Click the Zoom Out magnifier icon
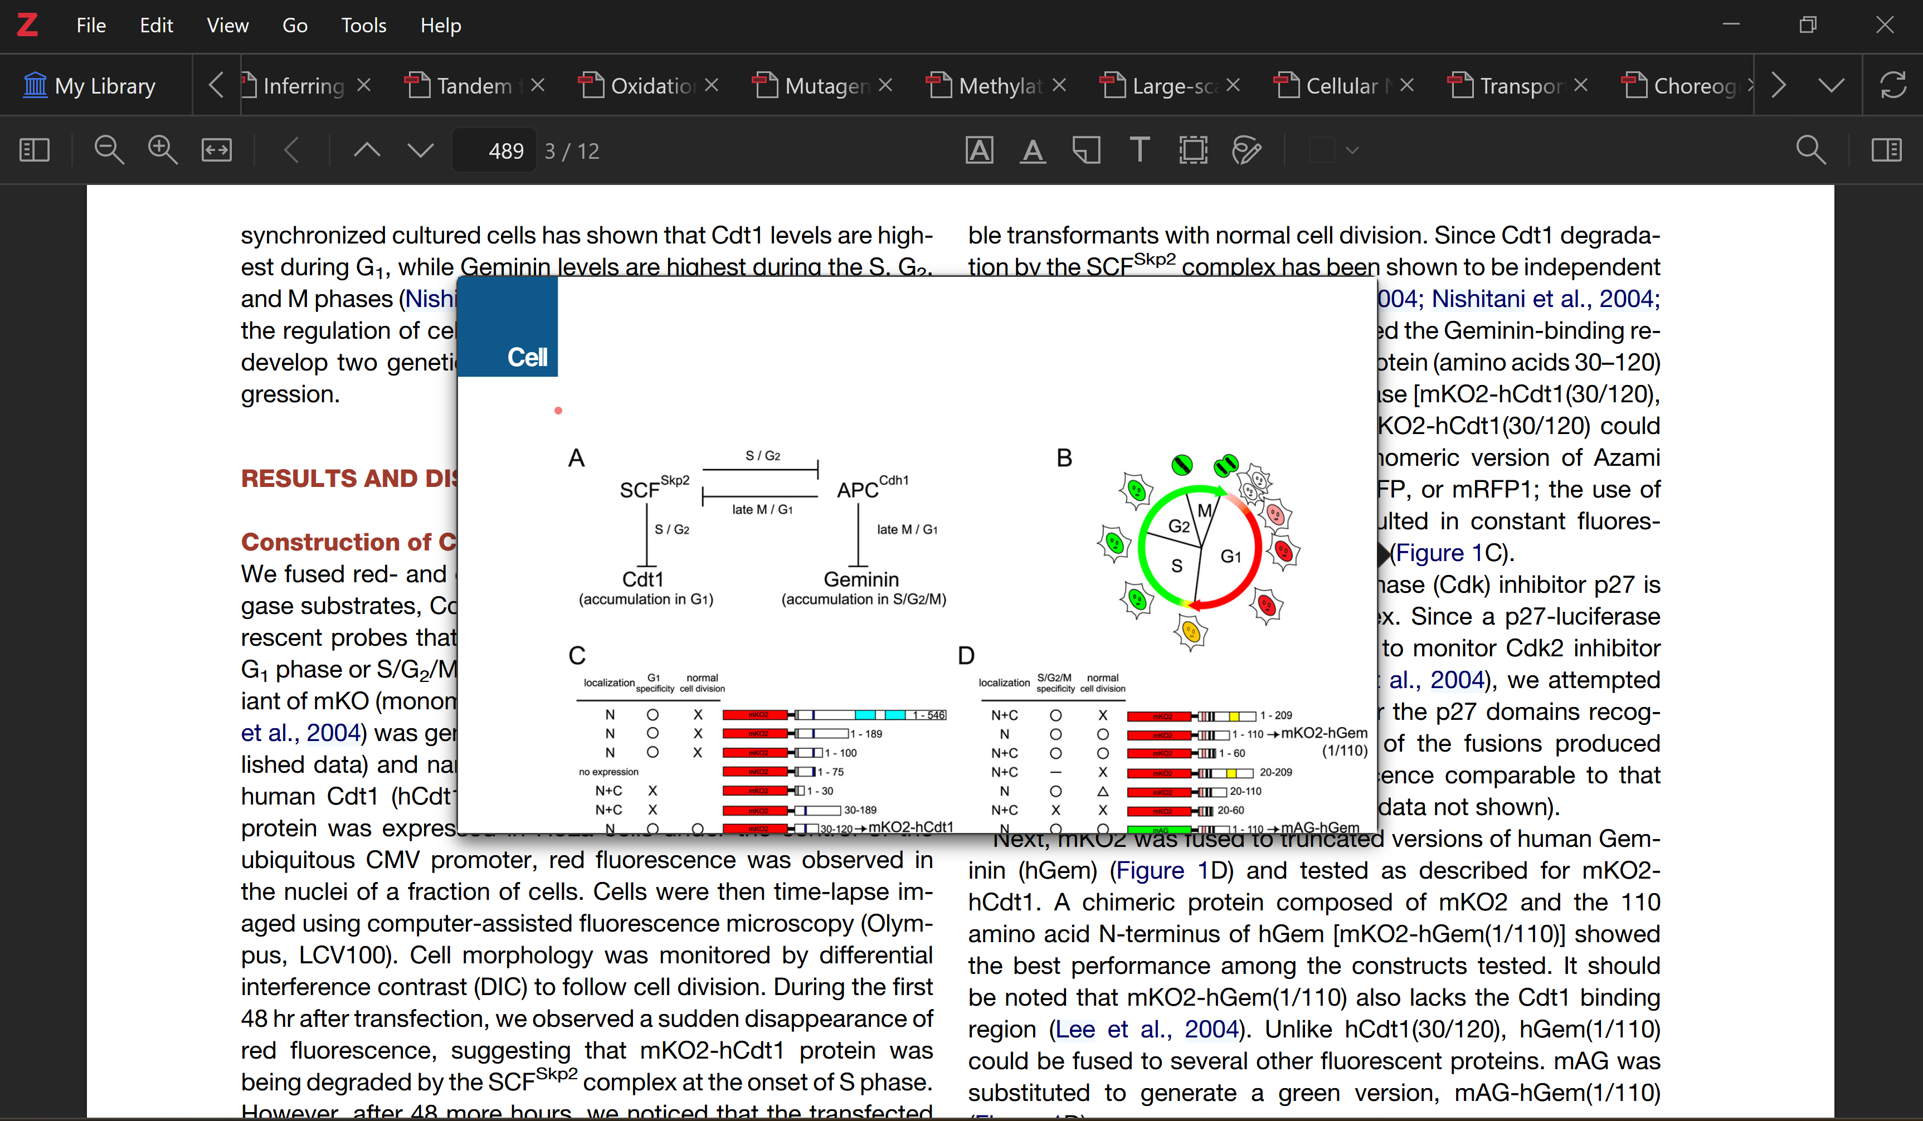Viewport: 1923px width, 1121px height. click(x=108, y=150)
